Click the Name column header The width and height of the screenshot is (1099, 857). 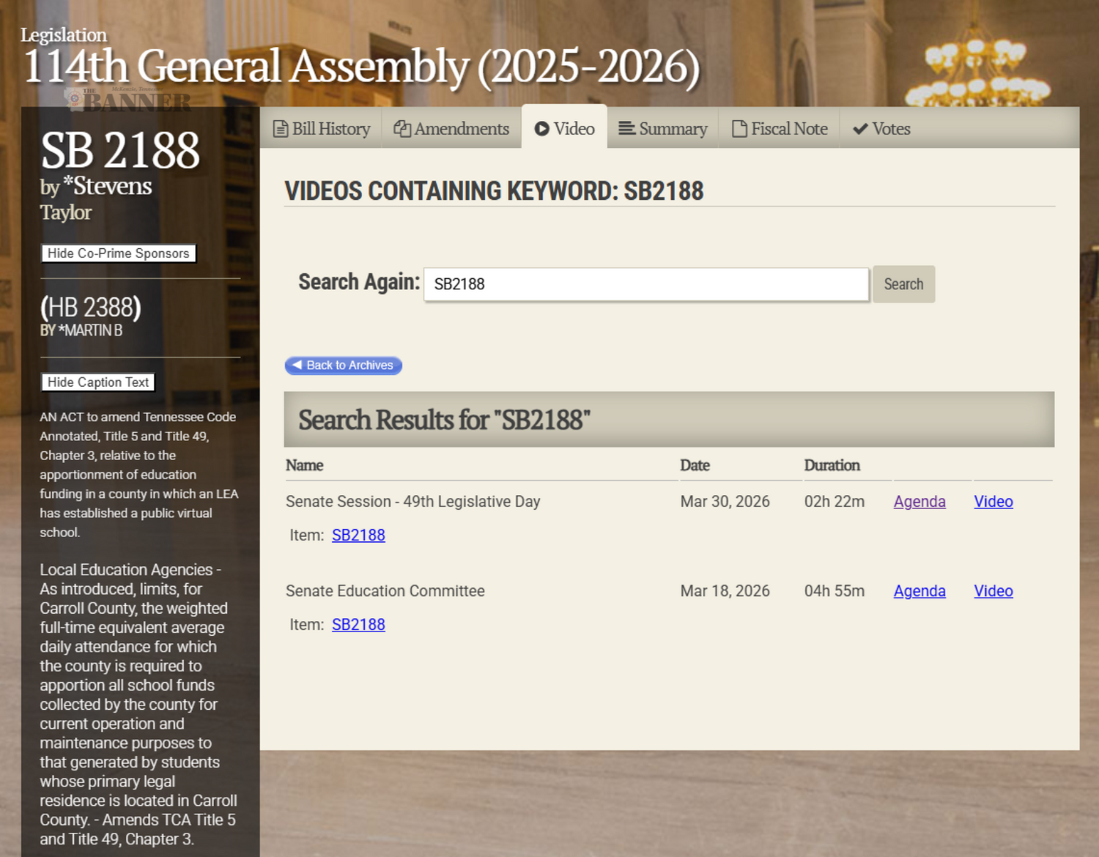pyautogui.click(x=305, y=465)
